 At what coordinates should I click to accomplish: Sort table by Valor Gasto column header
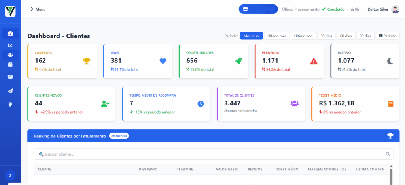(227, 169)
